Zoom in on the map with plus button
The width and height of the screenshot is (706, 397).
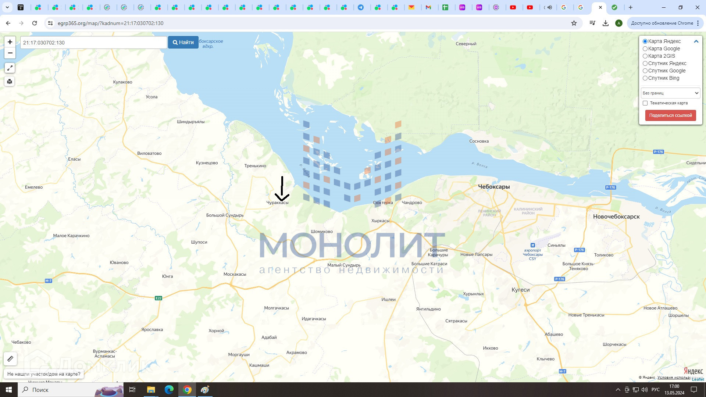point(10,42)
